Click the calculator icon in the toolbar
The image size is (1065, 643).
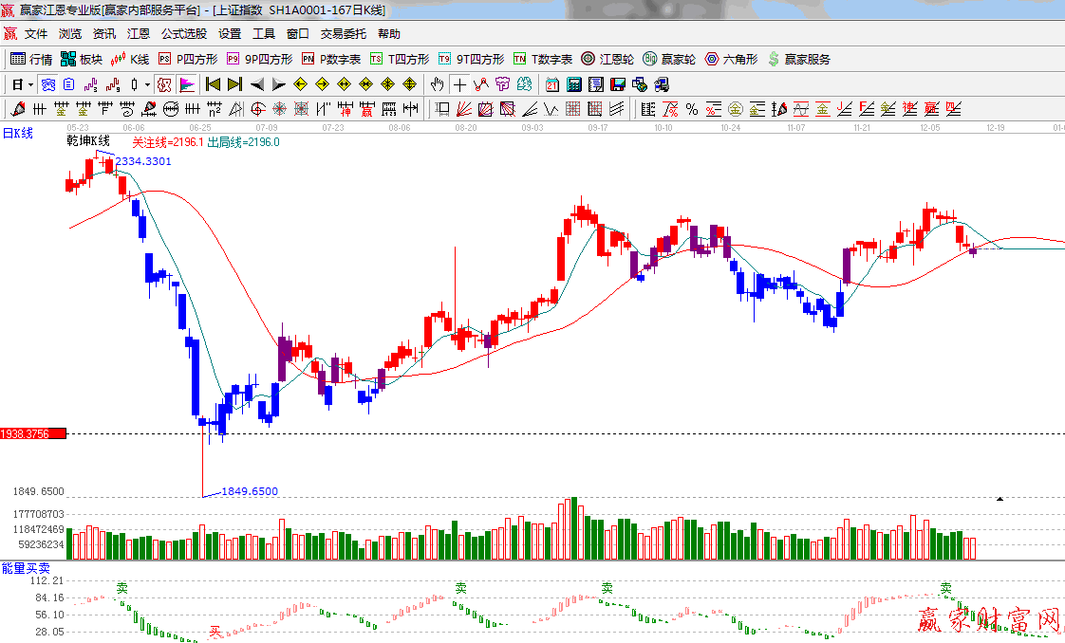click(573, 84)
